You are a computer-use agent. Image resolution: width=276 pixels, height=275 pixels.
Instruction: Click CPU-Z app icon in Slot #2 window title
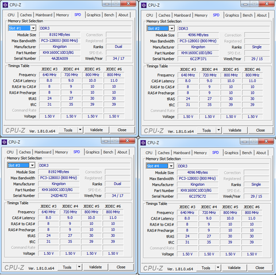144,5
